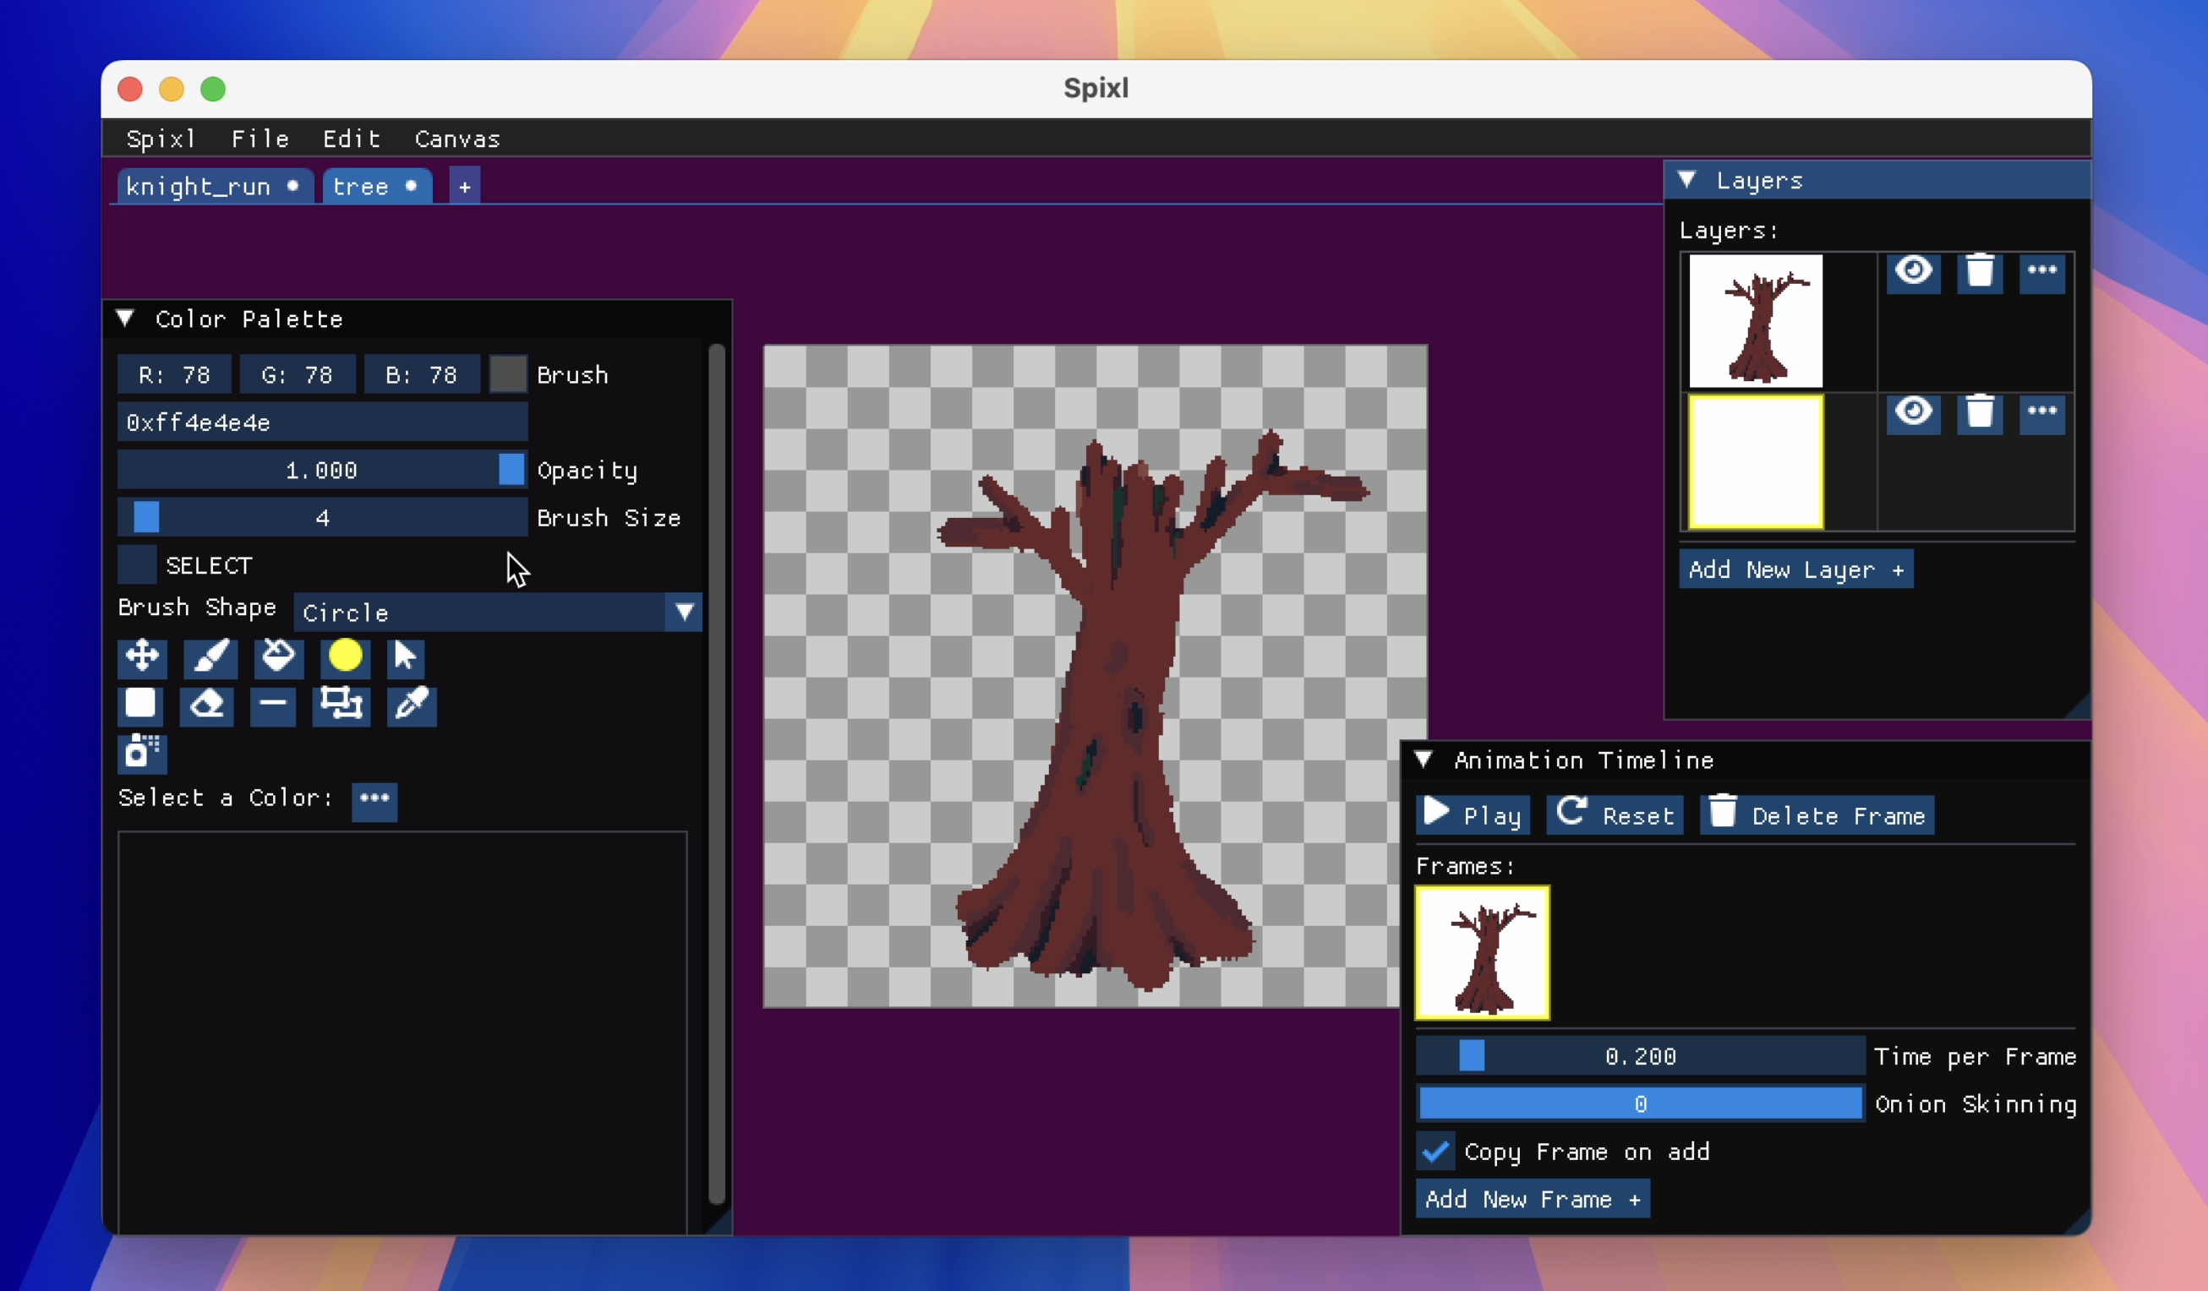The image size is (2208, 1291).
Task: Open the Canvas menu
Action: coord(457,139)
